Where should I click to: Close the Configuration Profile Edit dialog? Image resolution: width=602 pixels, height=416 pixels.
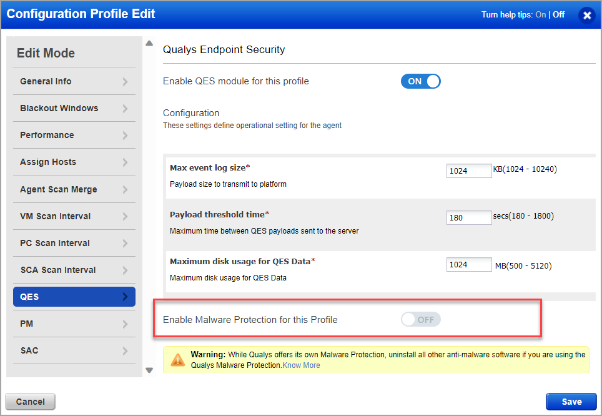pyautogui.click(x=586, y=16)
